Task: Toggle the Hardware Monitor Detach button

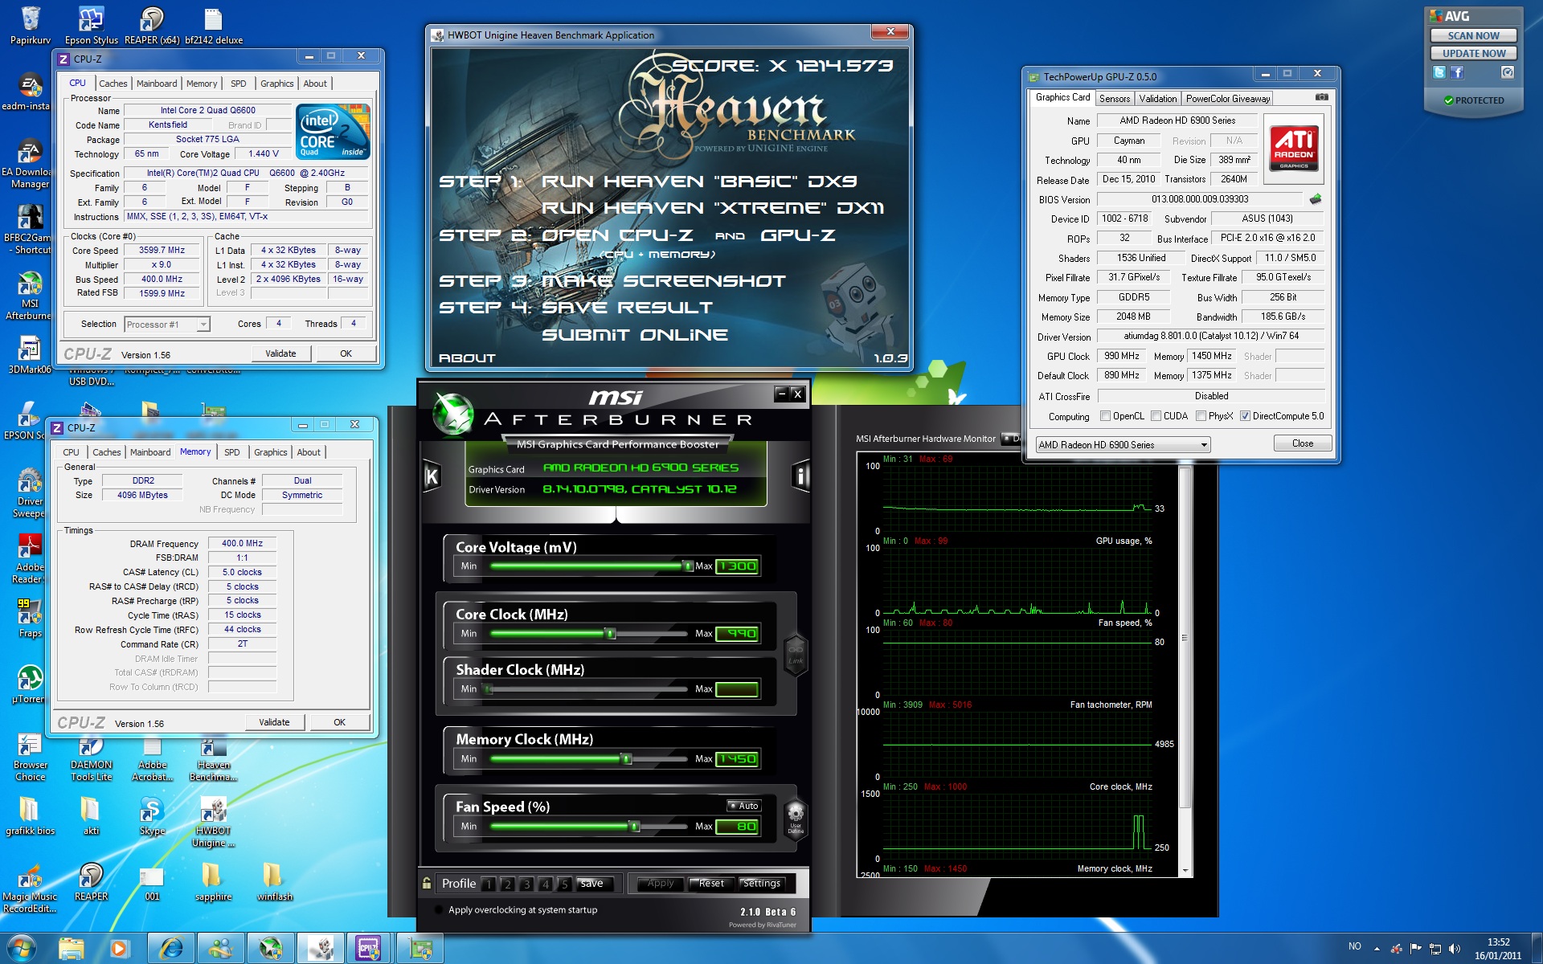Action: click(x=1011, y=439)
